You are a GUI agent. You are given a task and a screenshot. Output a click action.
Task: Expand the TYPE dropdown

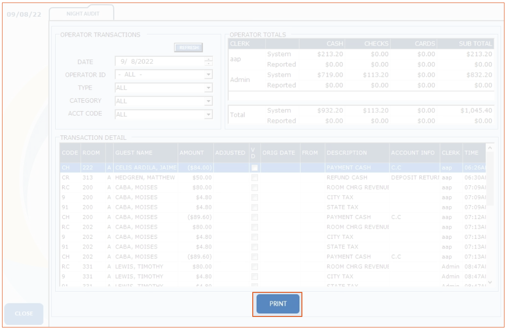(209, 88)
